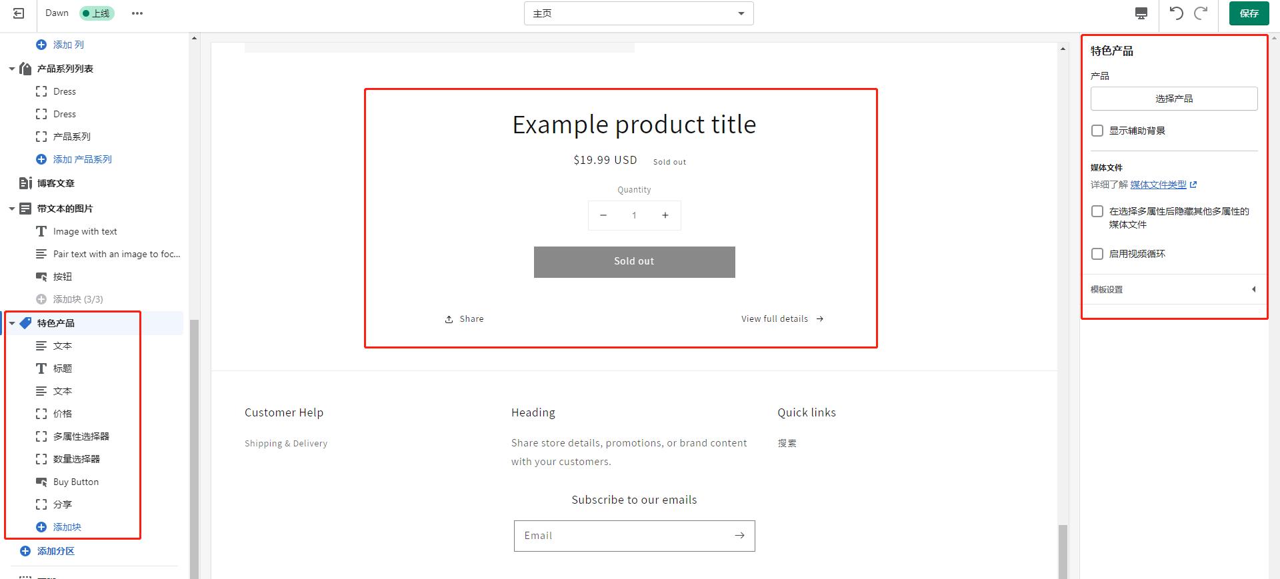Increase quantity with the plus icon
The image size is (1280, 579).
coord(665,215)
